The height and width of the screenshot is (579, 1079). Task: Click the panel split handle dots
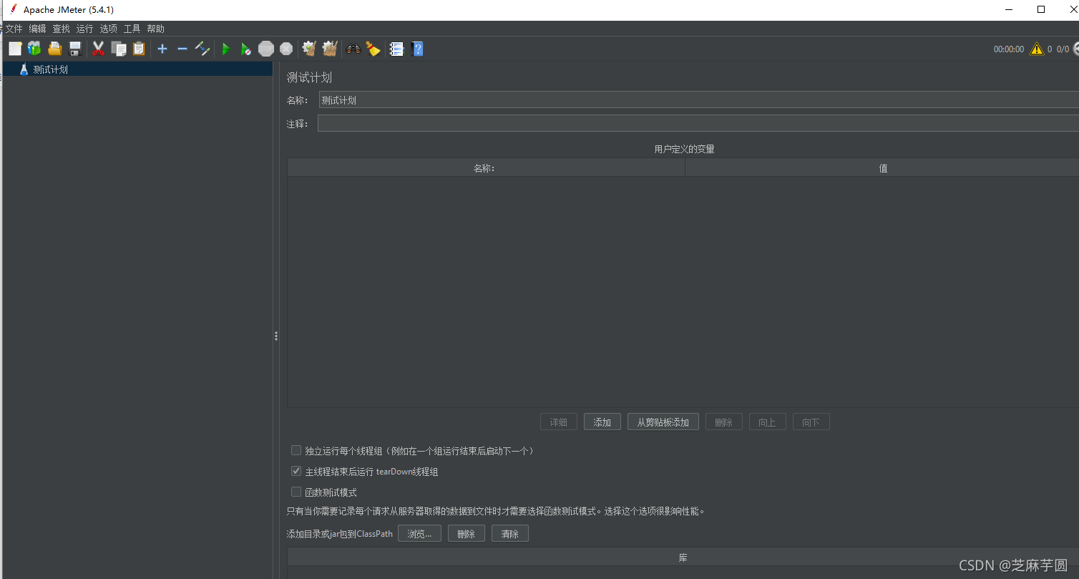click(276, 336)
